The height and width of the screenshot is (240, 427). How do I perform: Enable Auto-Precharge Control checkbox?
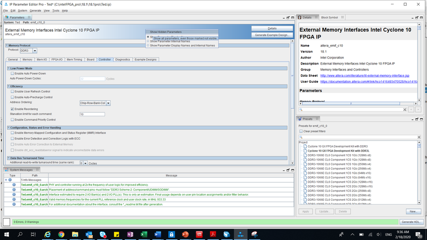[12, 97]
